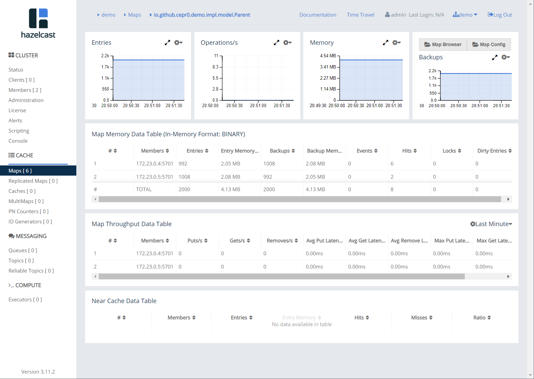Open the Map Browser
This screenshot has height=379, width=534.
(x=443, y=44)
